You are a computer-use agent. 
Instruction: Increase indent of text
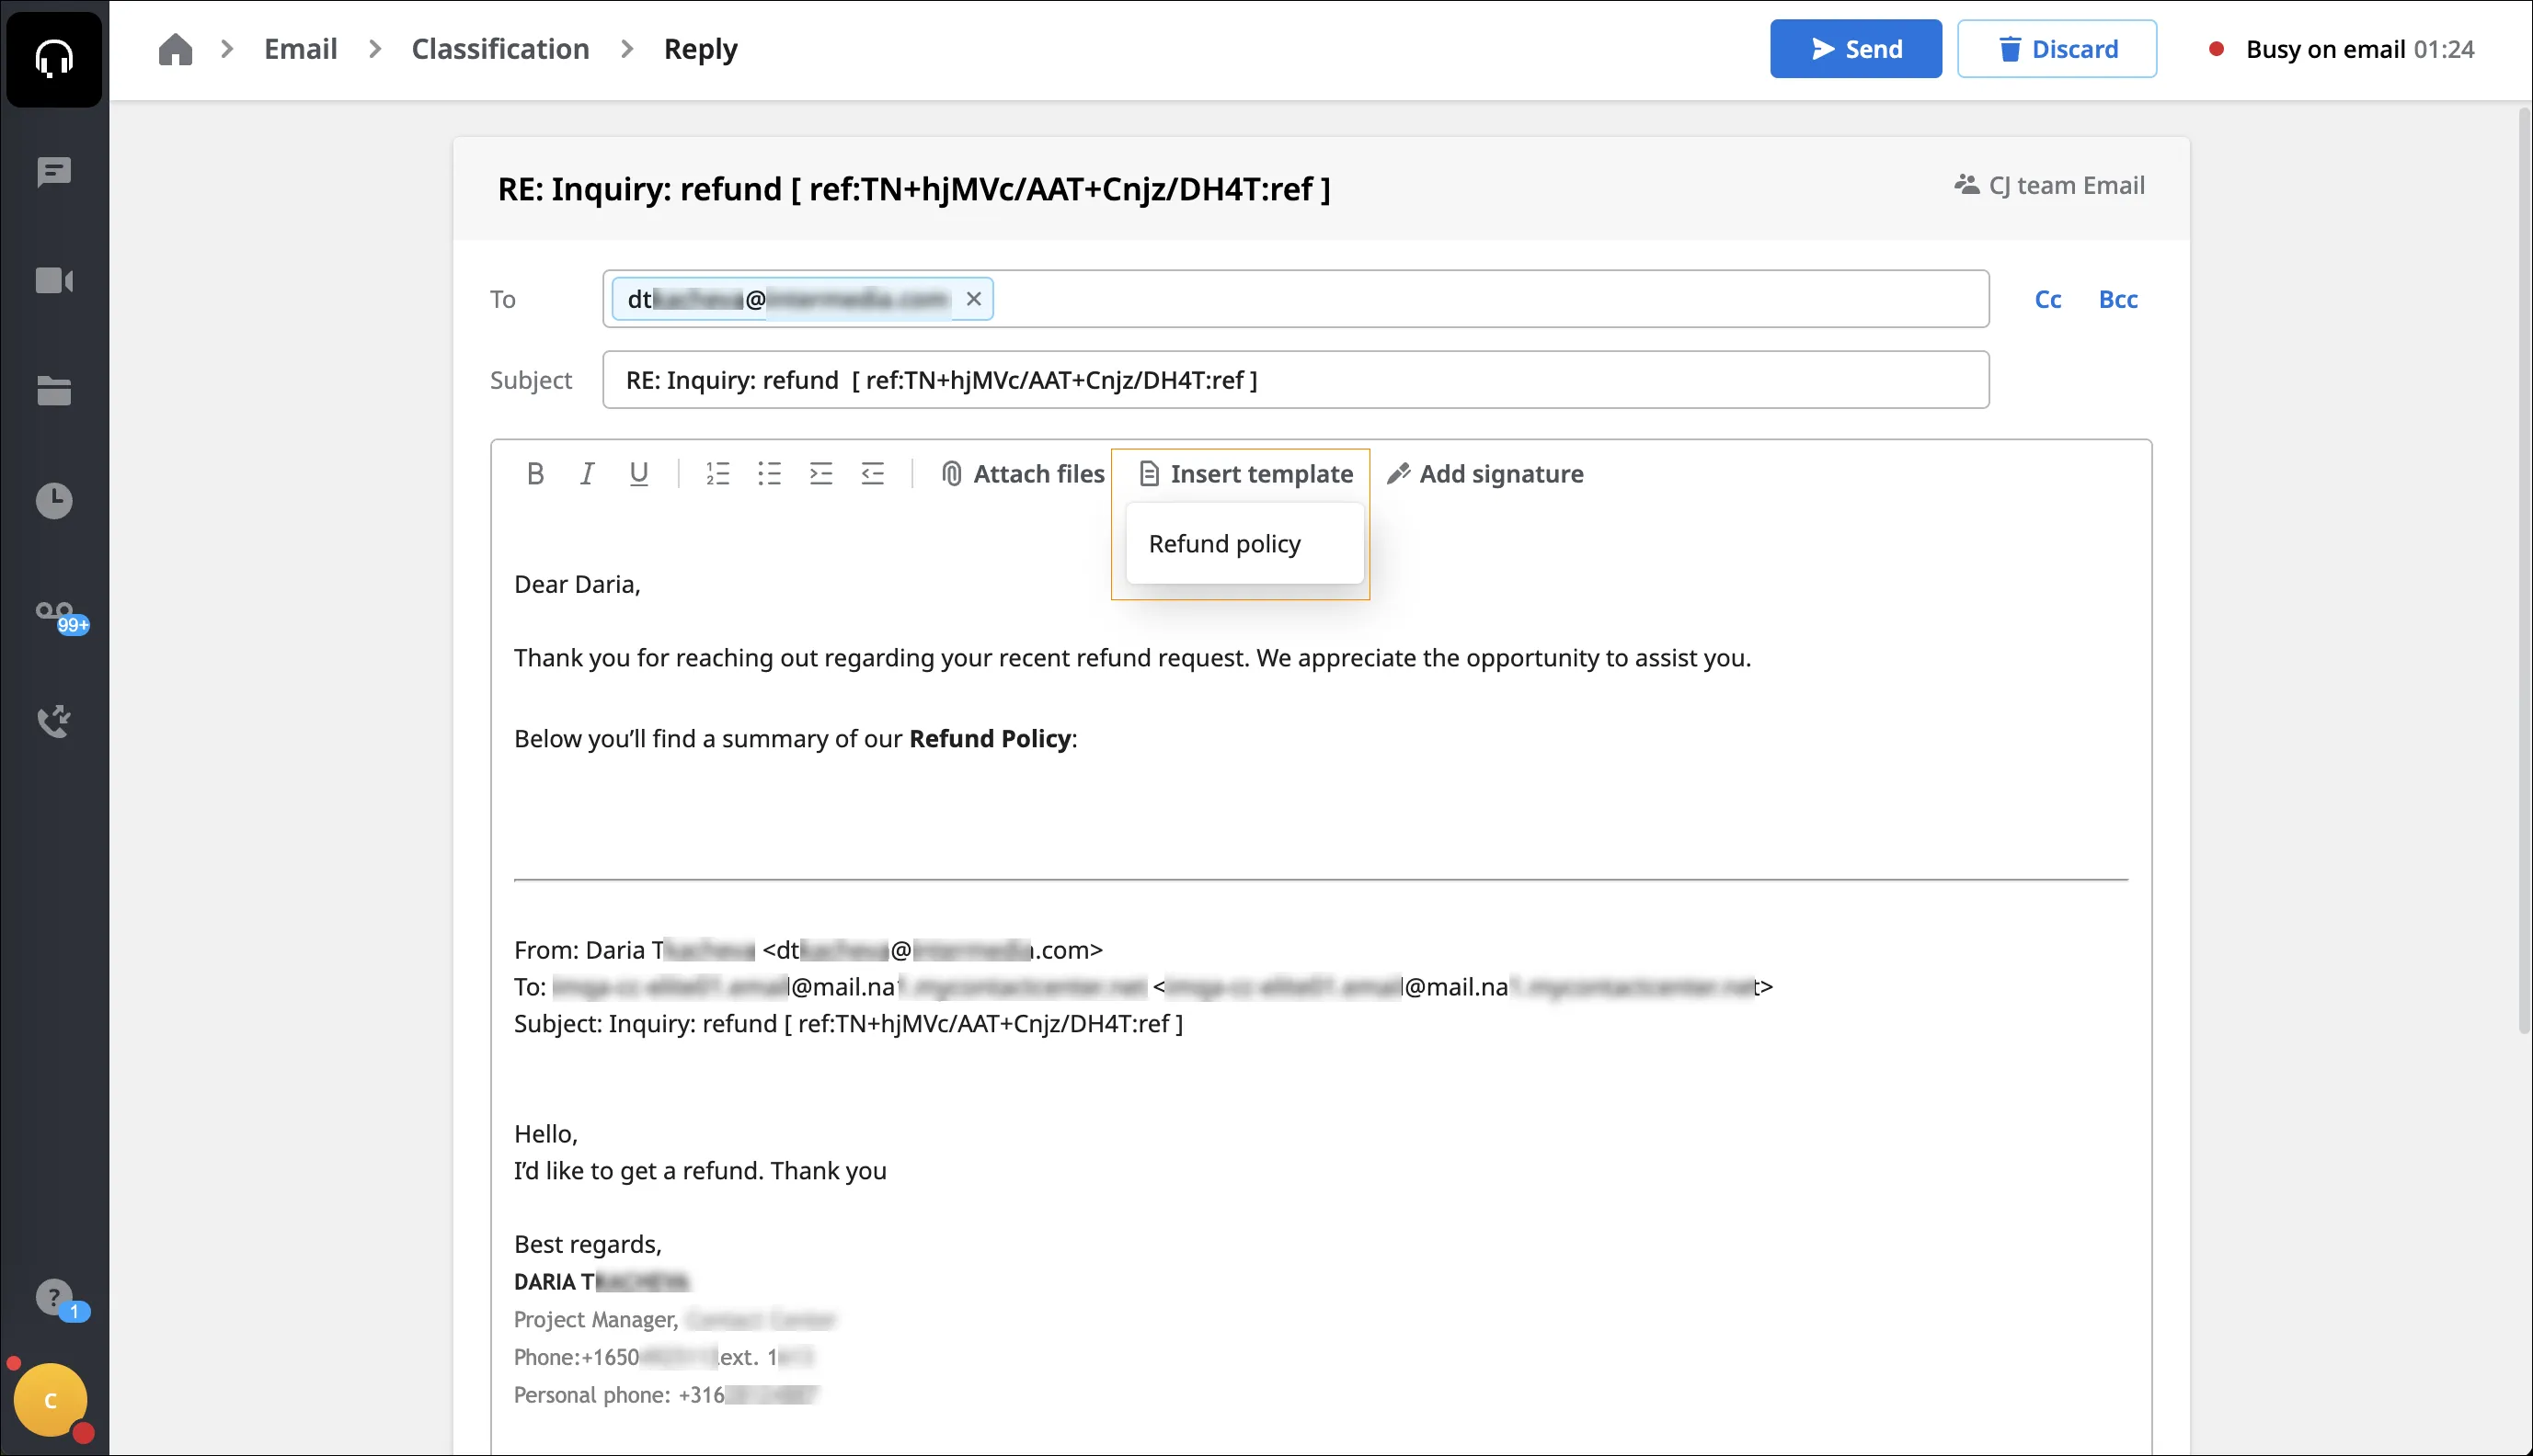821,474
